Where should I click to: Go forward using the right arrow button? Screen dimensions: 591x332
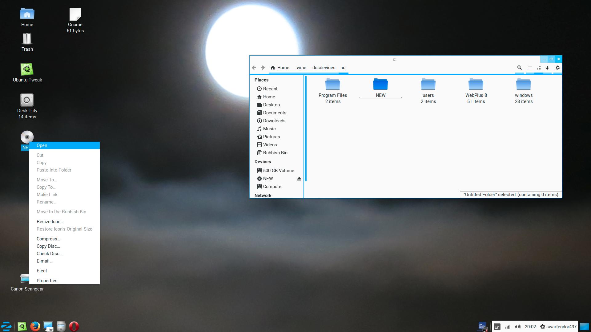(x=263, y=68)
